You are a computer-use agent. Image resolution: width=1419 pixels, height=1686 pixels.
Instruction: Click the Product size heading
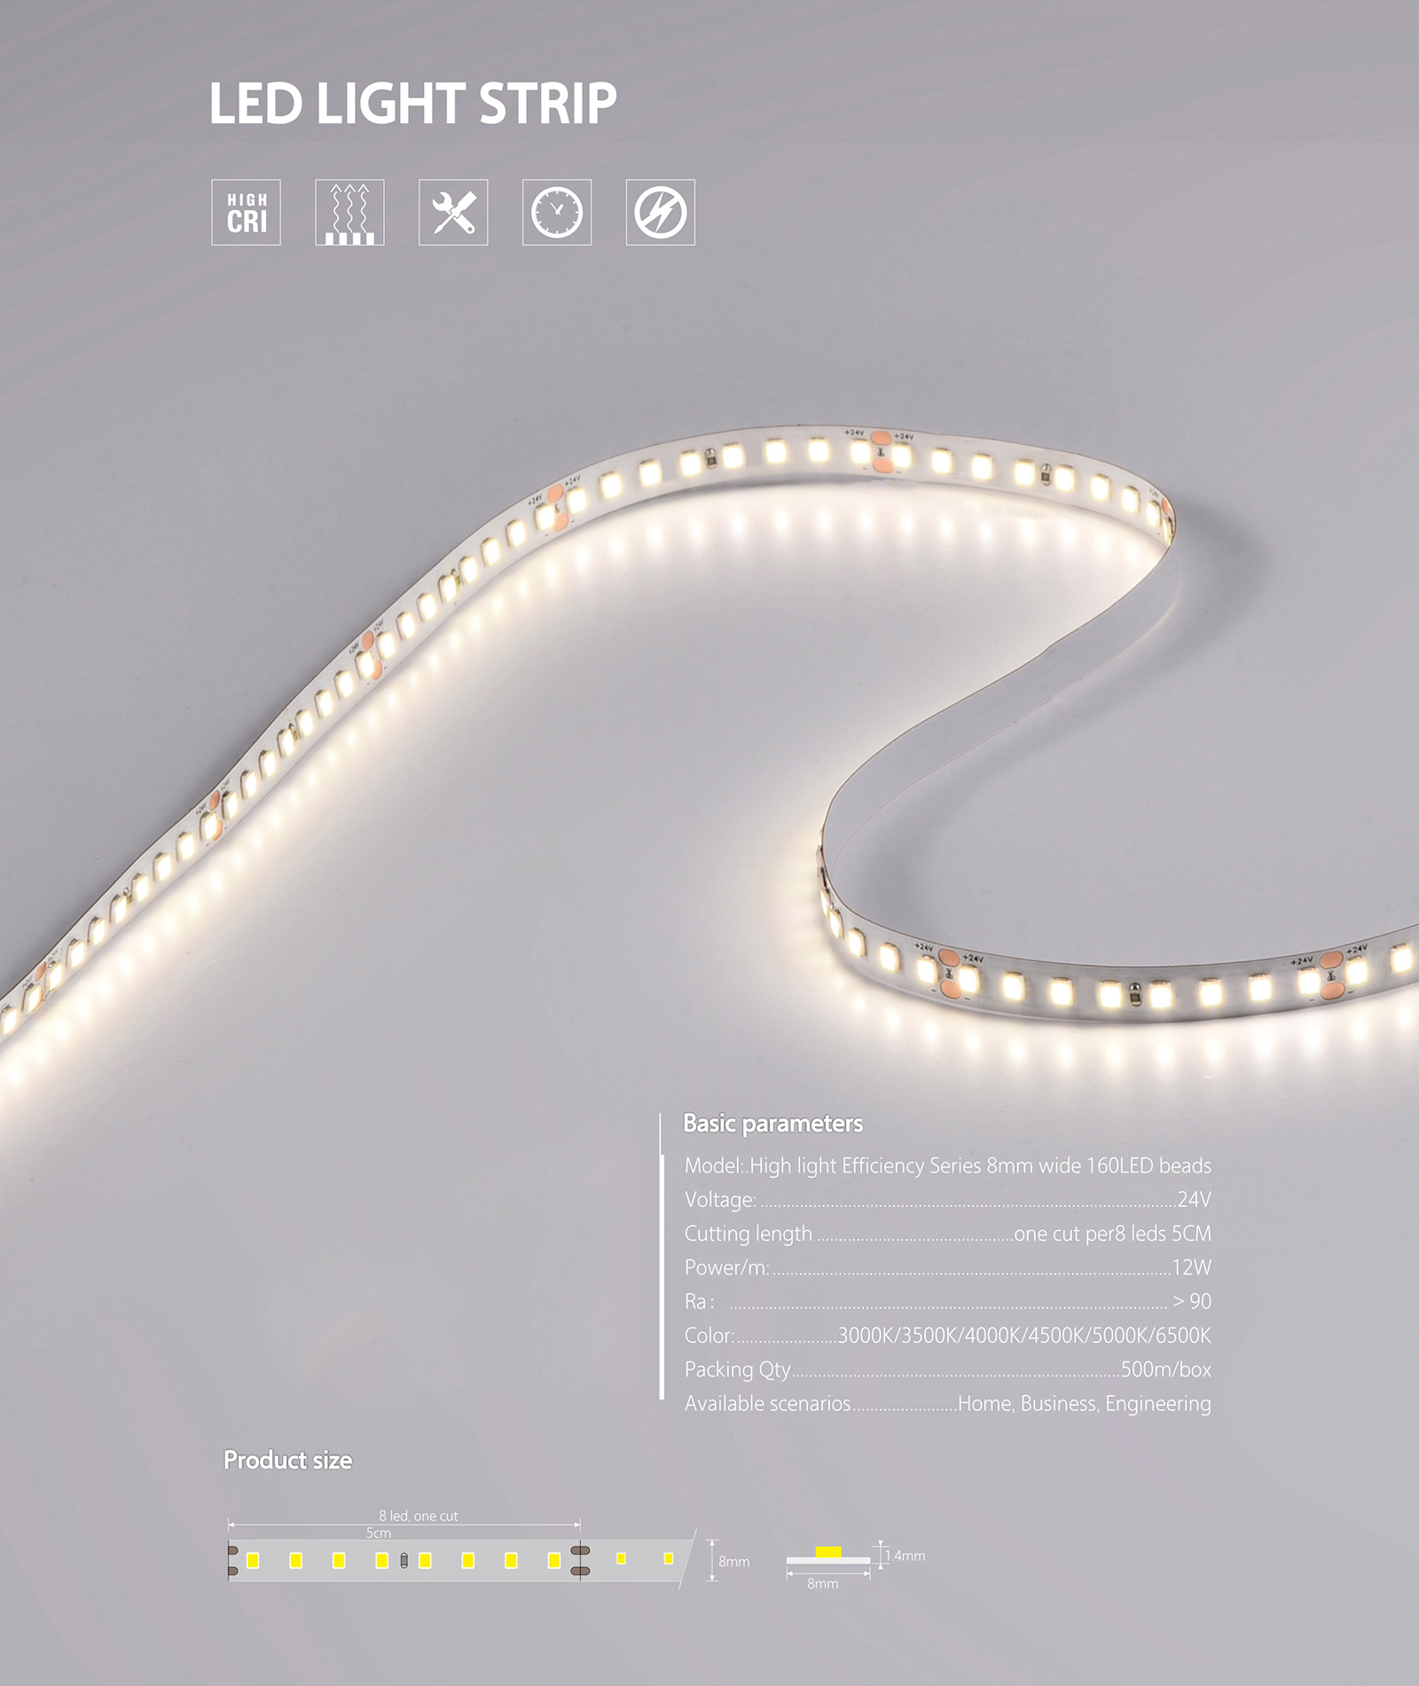[x=287, y=1461]
